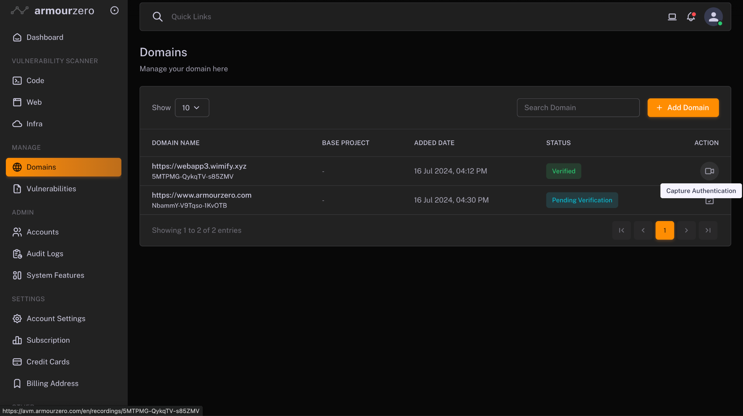Open Account Settings gear item
Screen dimensions: 743x416
click(x=56, y=319)
